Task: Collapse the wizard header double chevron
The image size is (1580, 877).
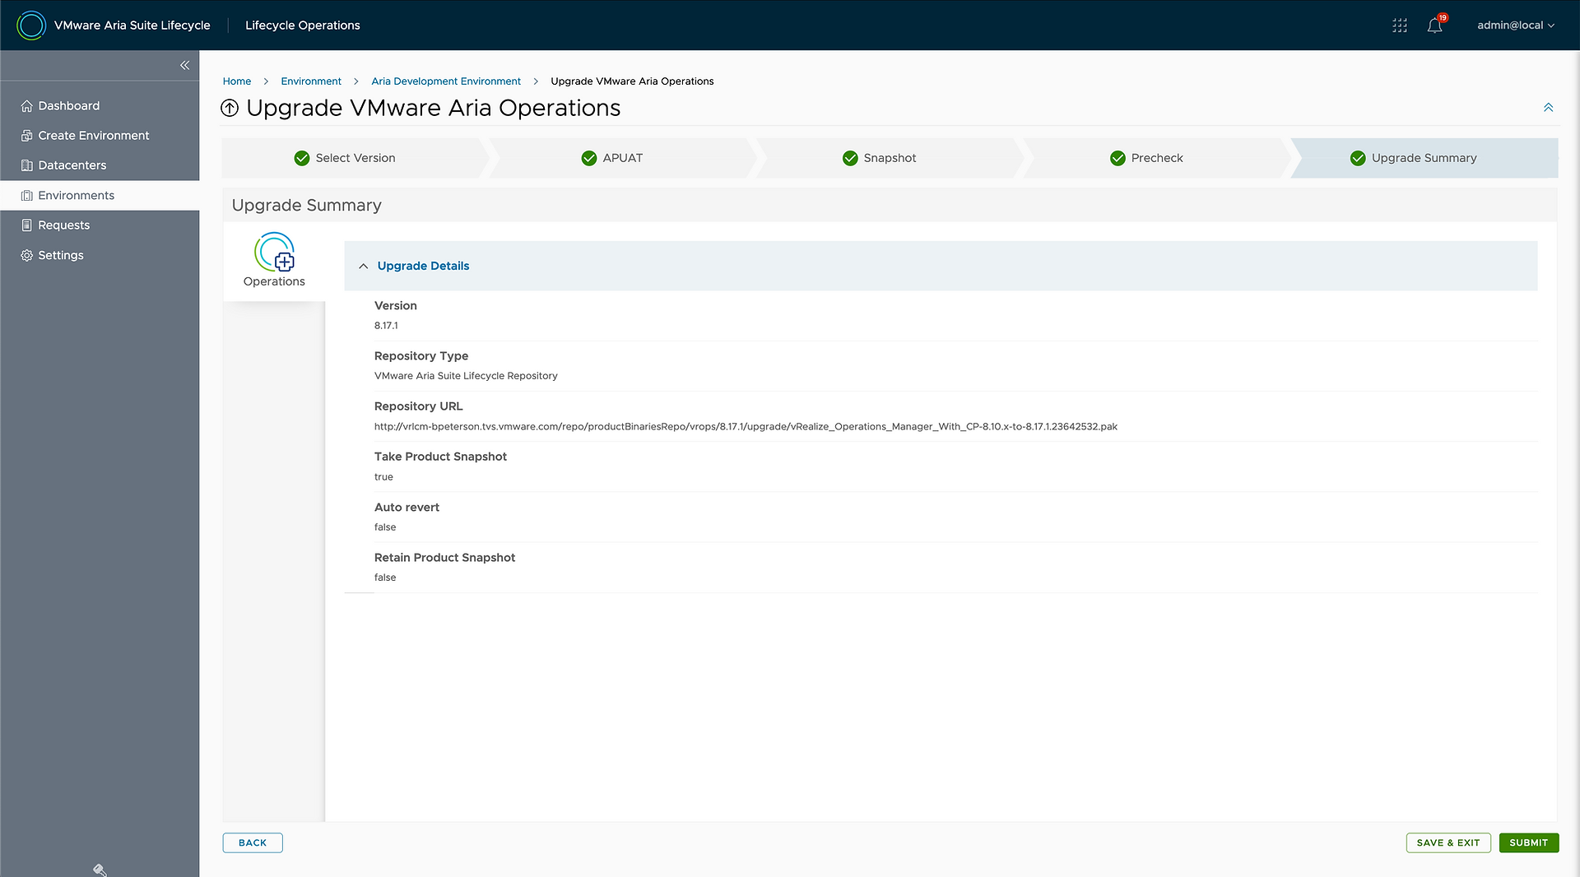Action: pos(1548,108)
